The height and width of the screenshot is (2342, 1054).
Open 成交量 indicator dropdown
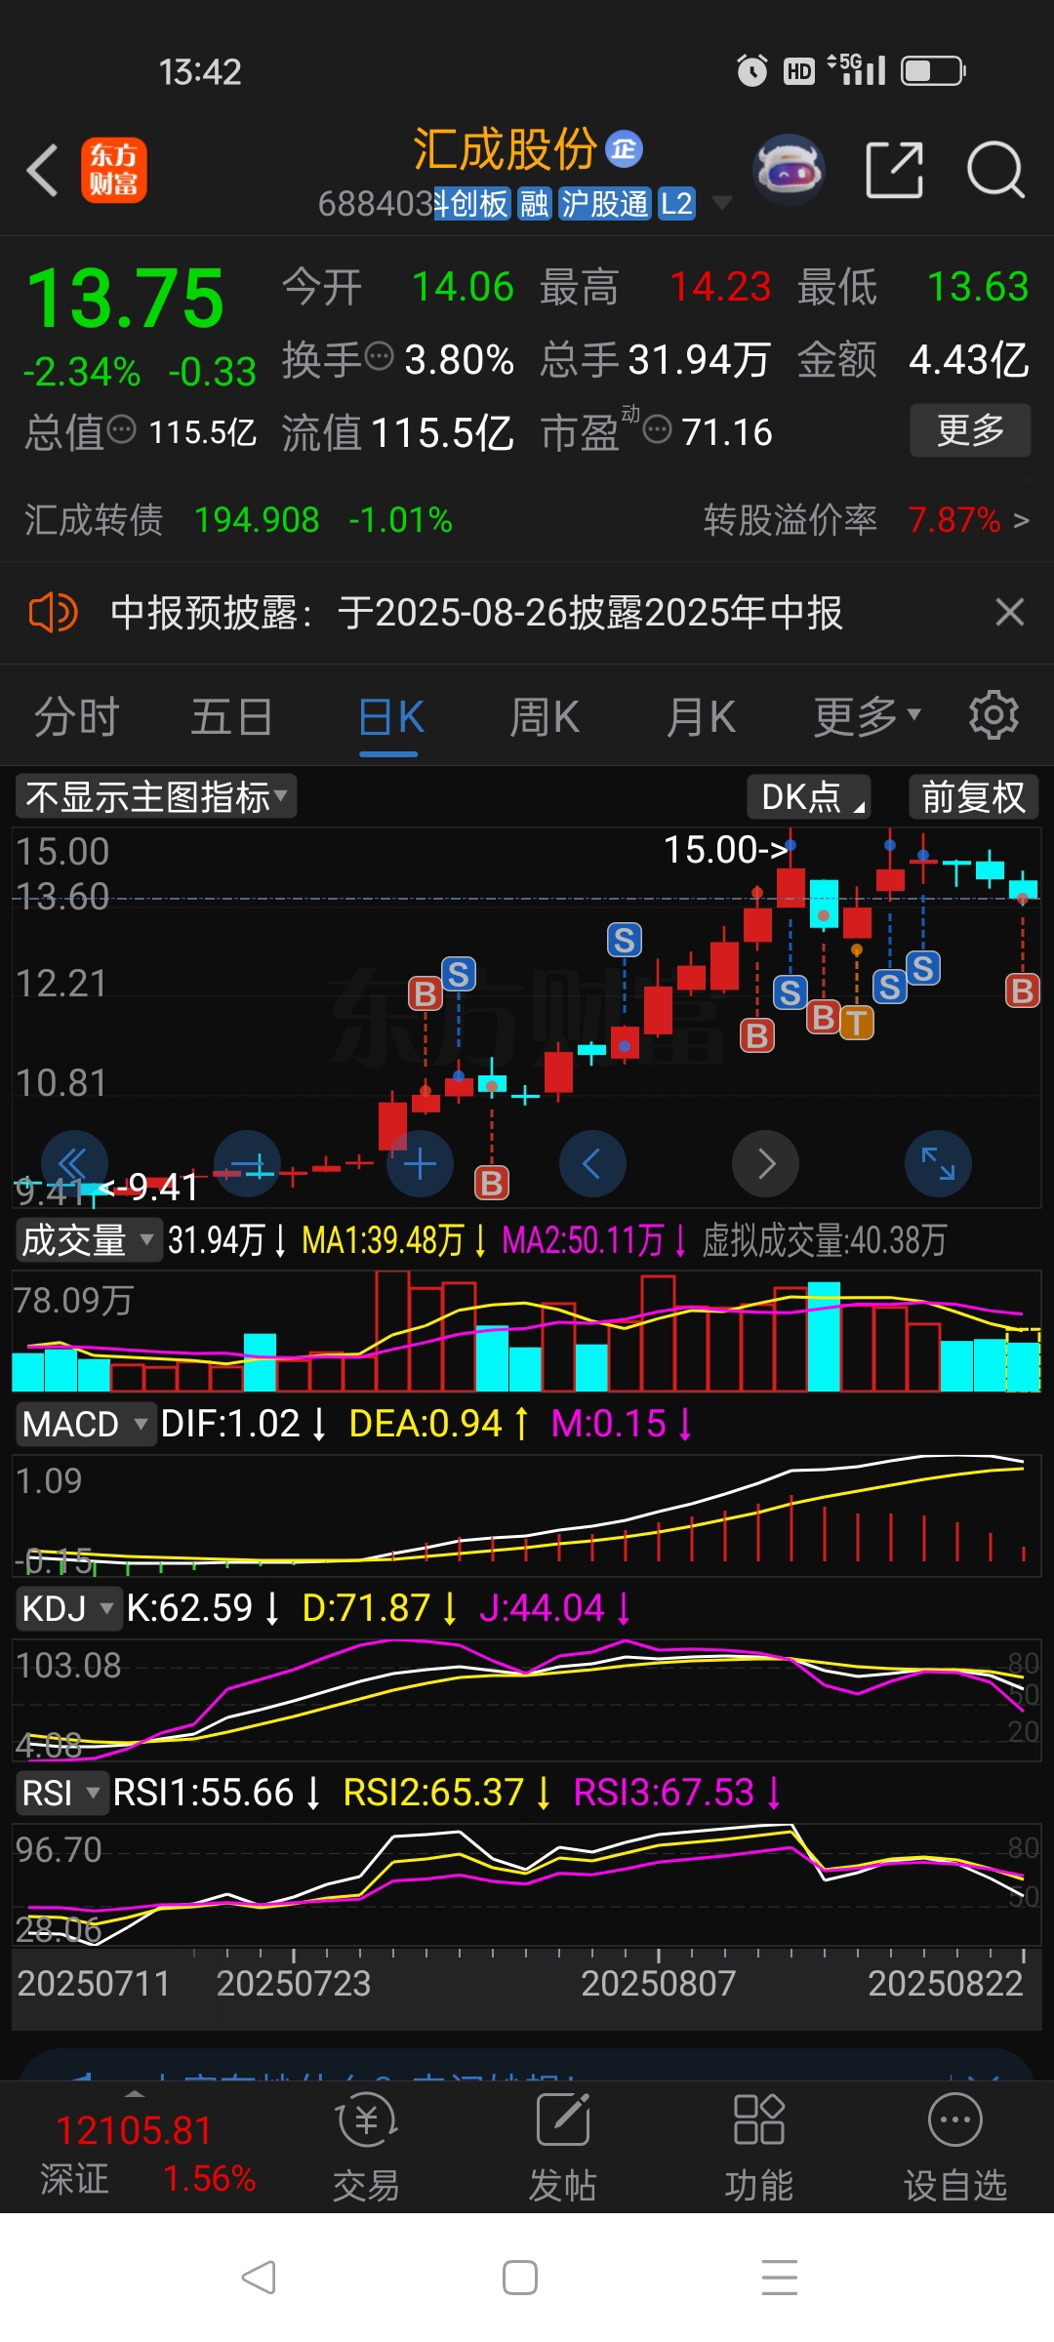coord(88,1240)
